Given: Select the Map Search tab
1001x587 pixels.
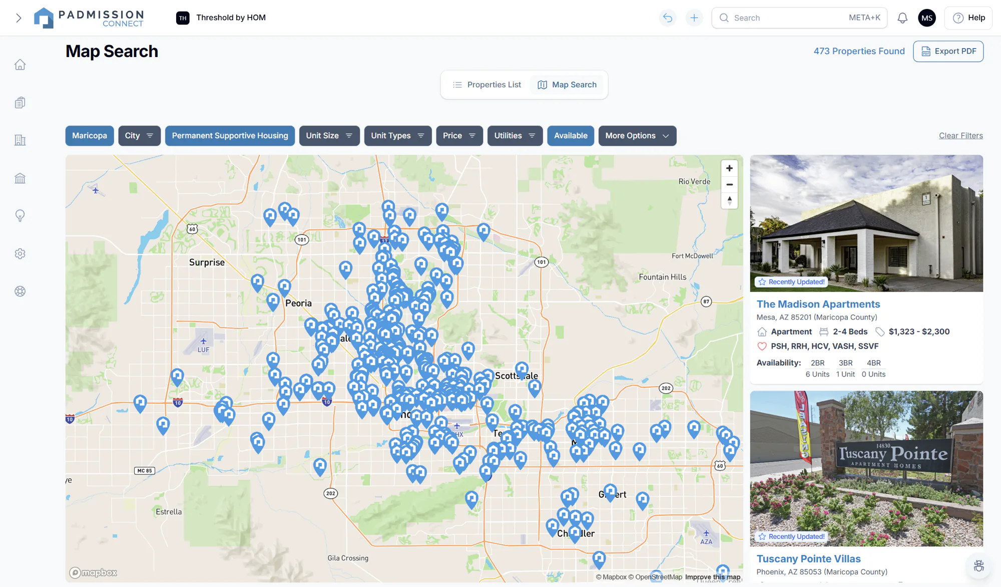Looking at the screenshot, I should click(567, 85).
